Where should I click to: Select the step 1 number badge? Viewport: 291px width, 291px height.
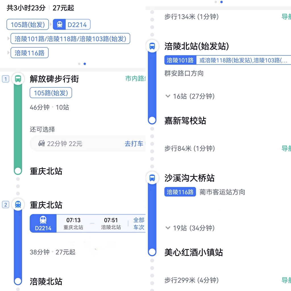point(5,79)
